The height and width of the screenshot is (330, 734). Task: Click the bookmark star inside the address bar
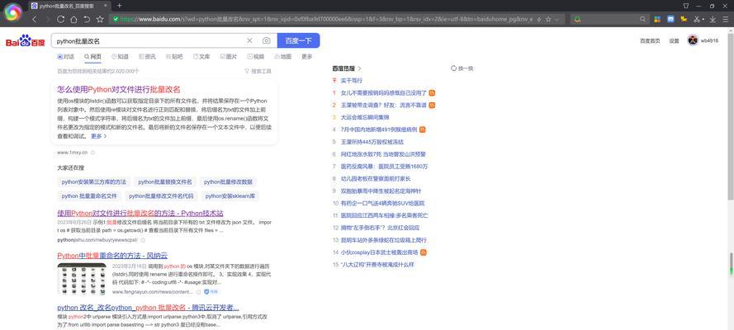tap(548, 19)
